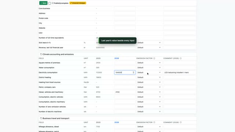Click 2025 value 112500 for Electricity consumption
This screenshot has width=235, height=132.
tap(99, 73)
